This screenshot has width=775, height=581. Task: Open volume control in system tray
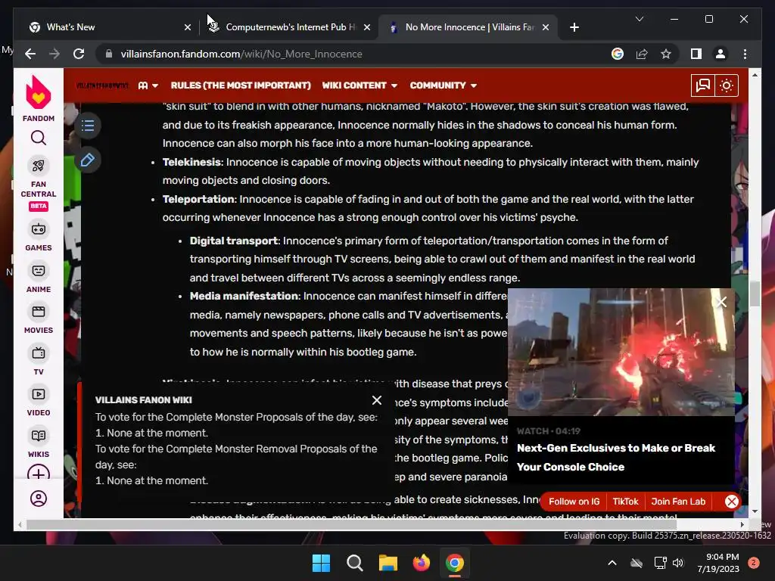coord(678,563)
